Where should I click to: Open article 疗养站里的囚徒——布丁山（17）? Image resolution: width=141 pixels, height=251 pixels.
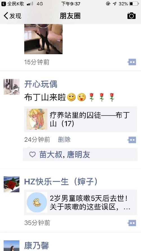81,119
